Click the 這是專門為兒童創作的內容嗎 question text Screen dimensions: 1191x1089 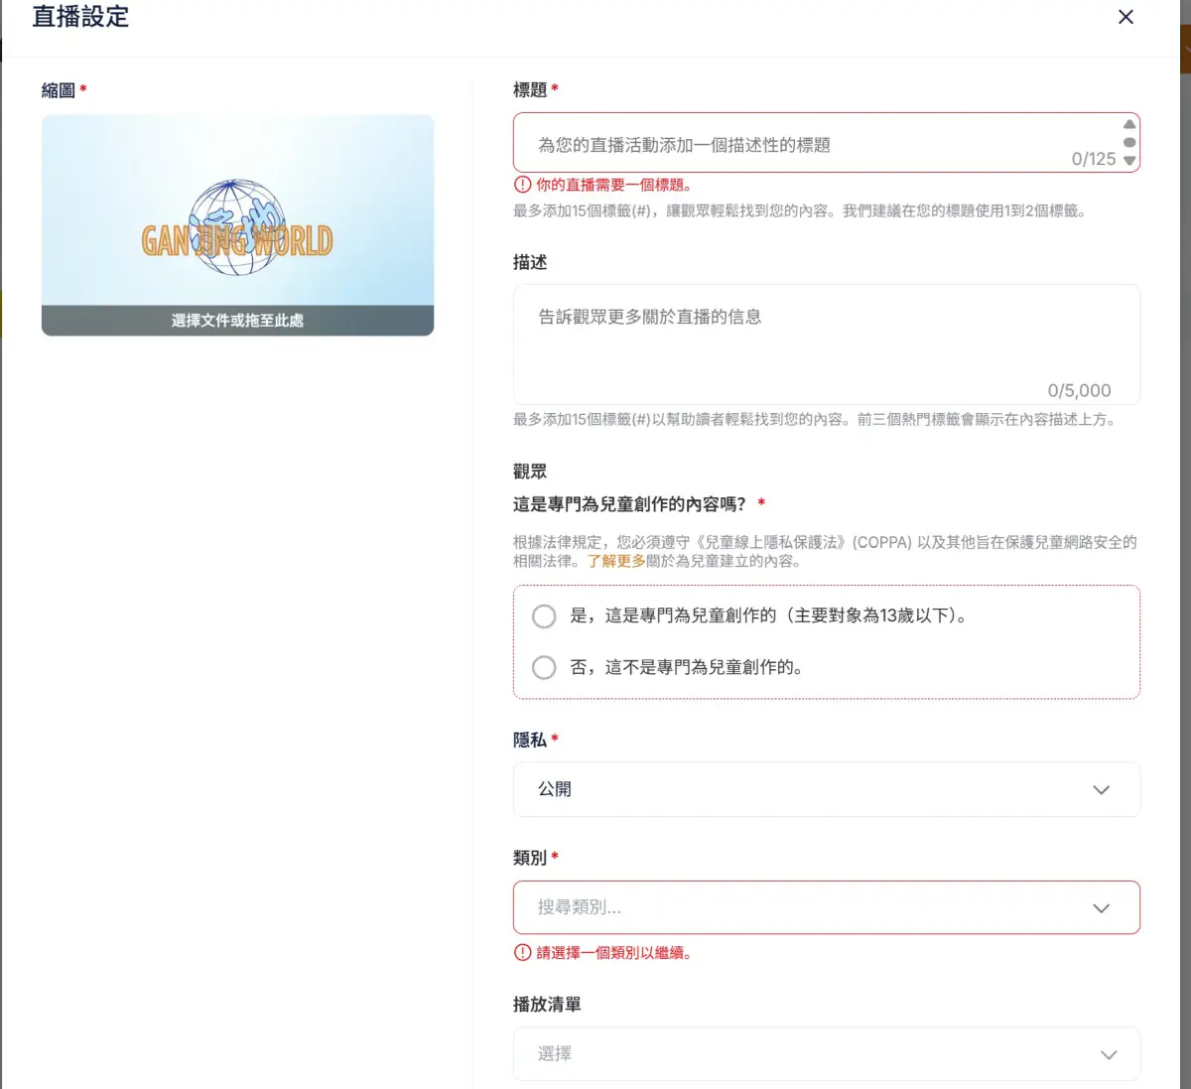click(x=629, y=504)
